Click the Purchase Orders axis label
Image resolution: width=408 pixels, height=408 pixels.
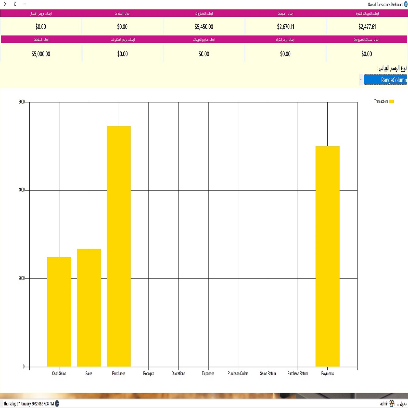click(x=238, y=374)
